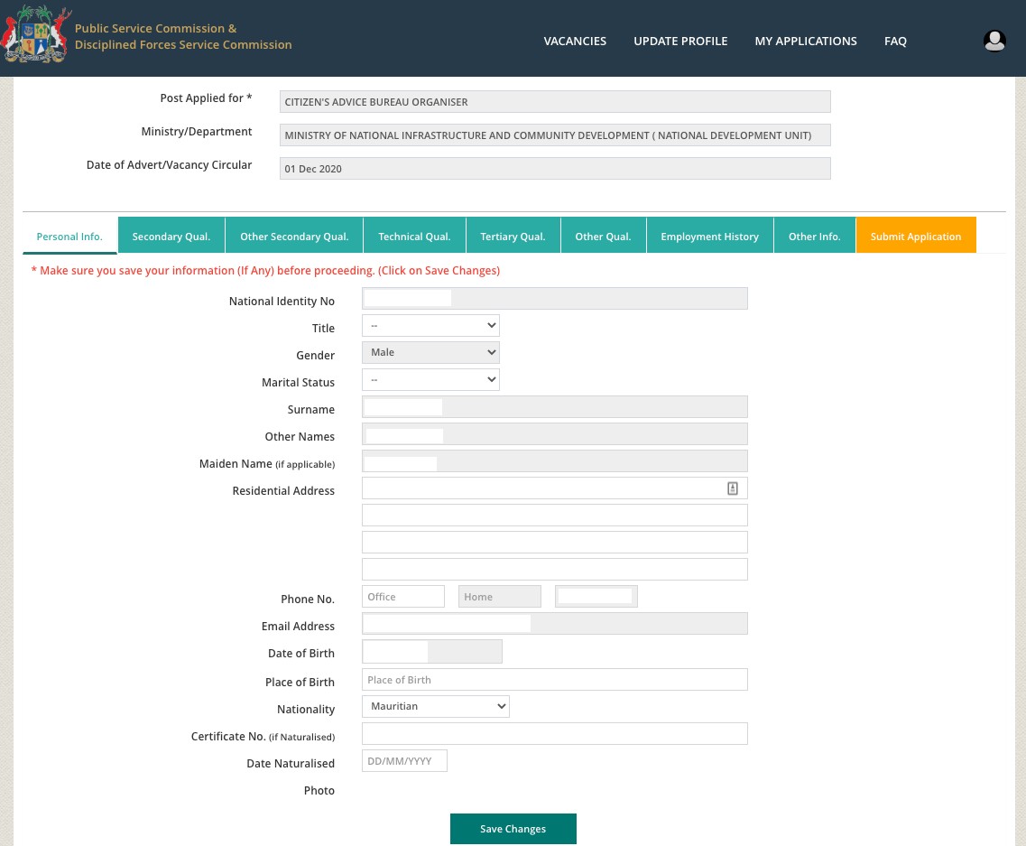Viewport: 1026px width, 846px height.
Task: Open the Other Info. tab
Action: [x=815, y=235]
